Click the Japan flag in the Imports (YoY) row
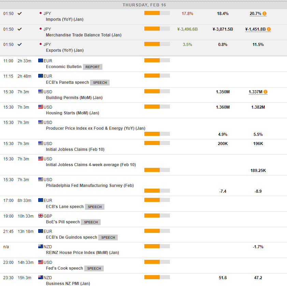Image resolution: width=287 pixels, height=286 pixels. (41, 13)
